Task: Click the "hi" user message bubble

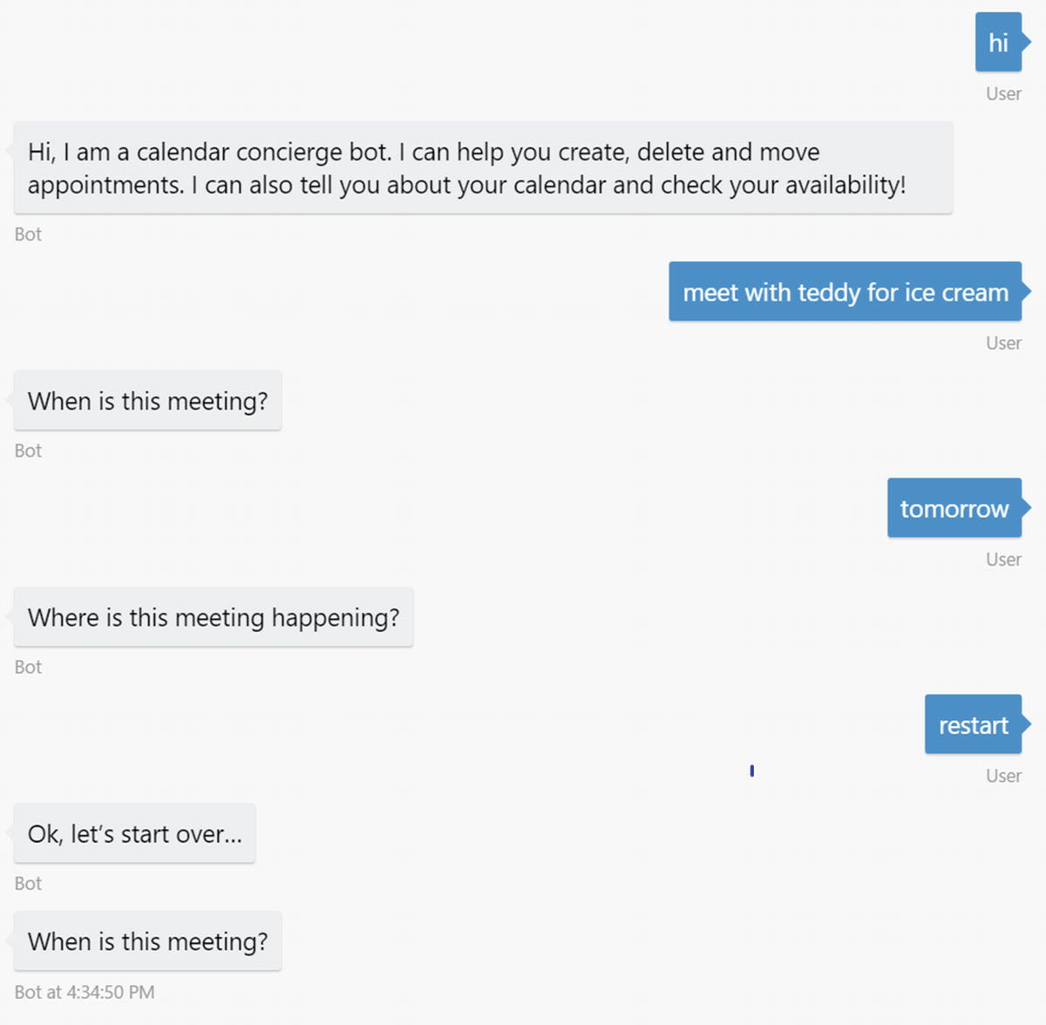Action: (998, 42)
